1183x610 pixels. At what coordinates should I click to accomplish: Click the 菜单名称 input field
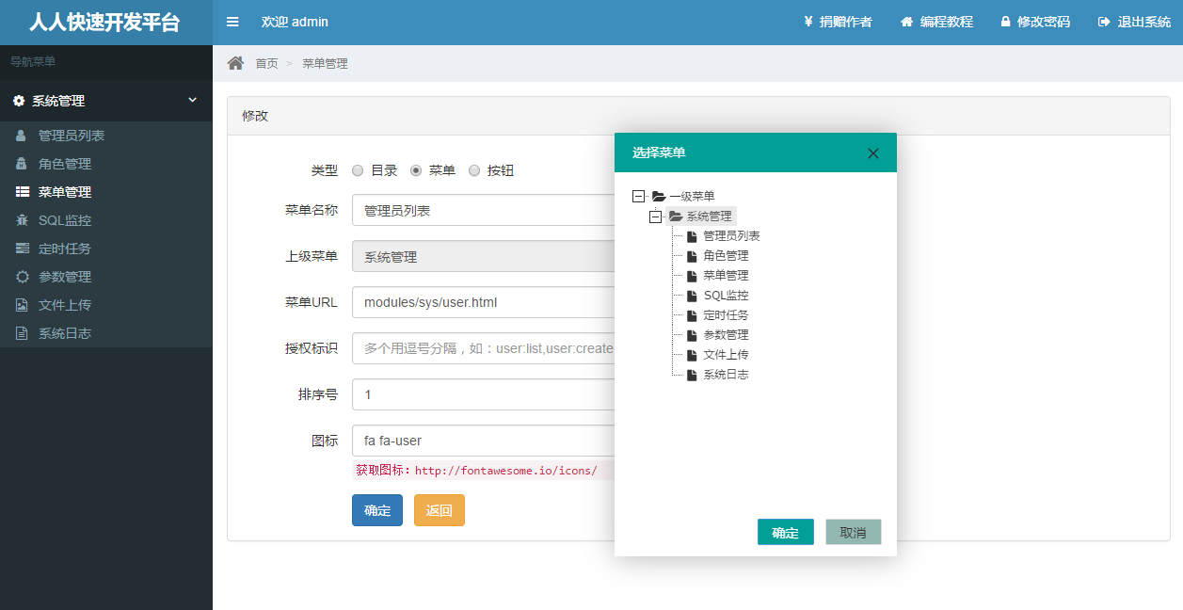point(484,210)
